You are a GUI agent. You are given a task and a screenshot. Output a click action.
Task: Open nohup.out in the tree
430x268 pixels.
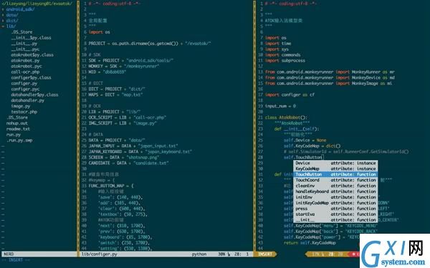pos(16,124)
